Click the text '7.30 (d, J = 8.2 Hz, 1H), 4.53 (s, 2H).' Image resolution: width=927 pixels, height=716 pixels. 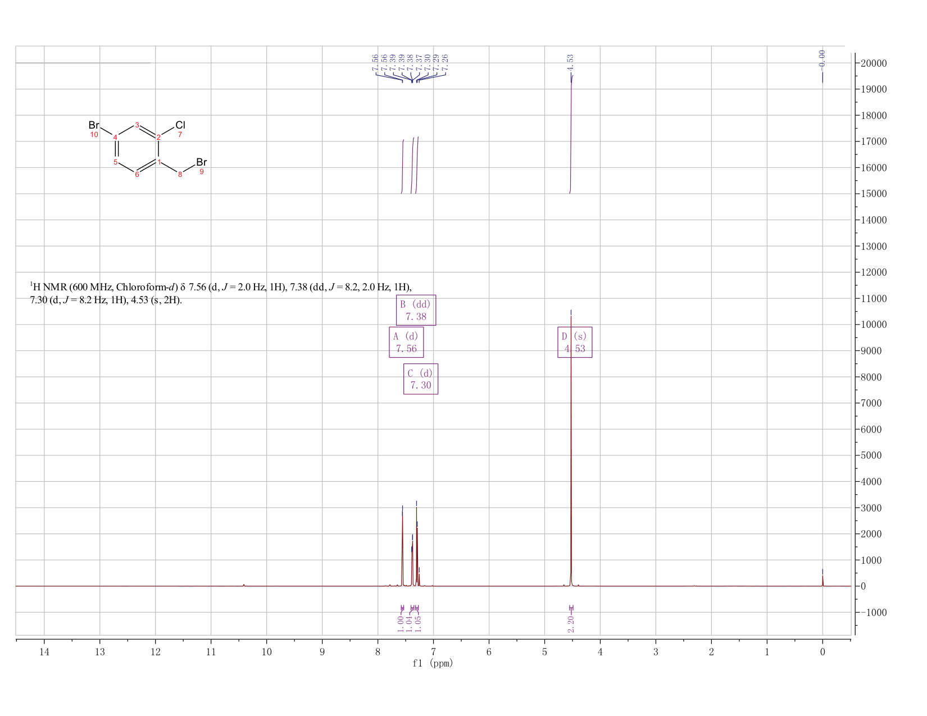tap(106, 300)
